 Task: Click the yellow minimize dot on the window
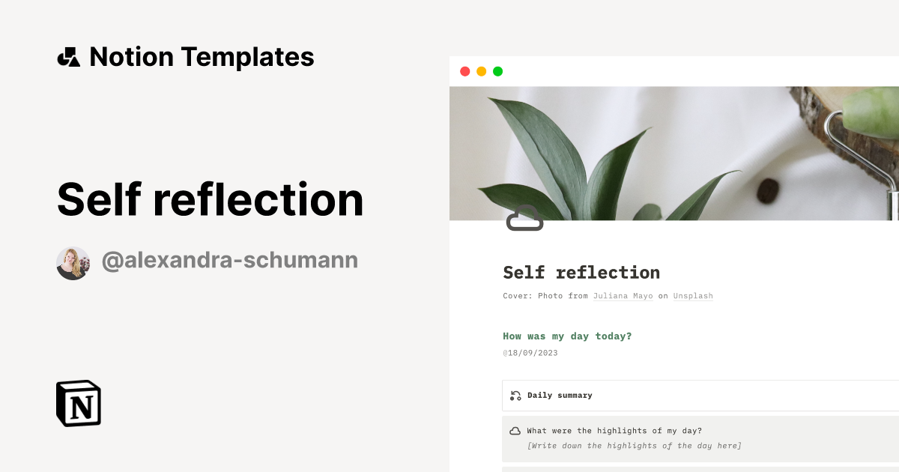point(481,71)
